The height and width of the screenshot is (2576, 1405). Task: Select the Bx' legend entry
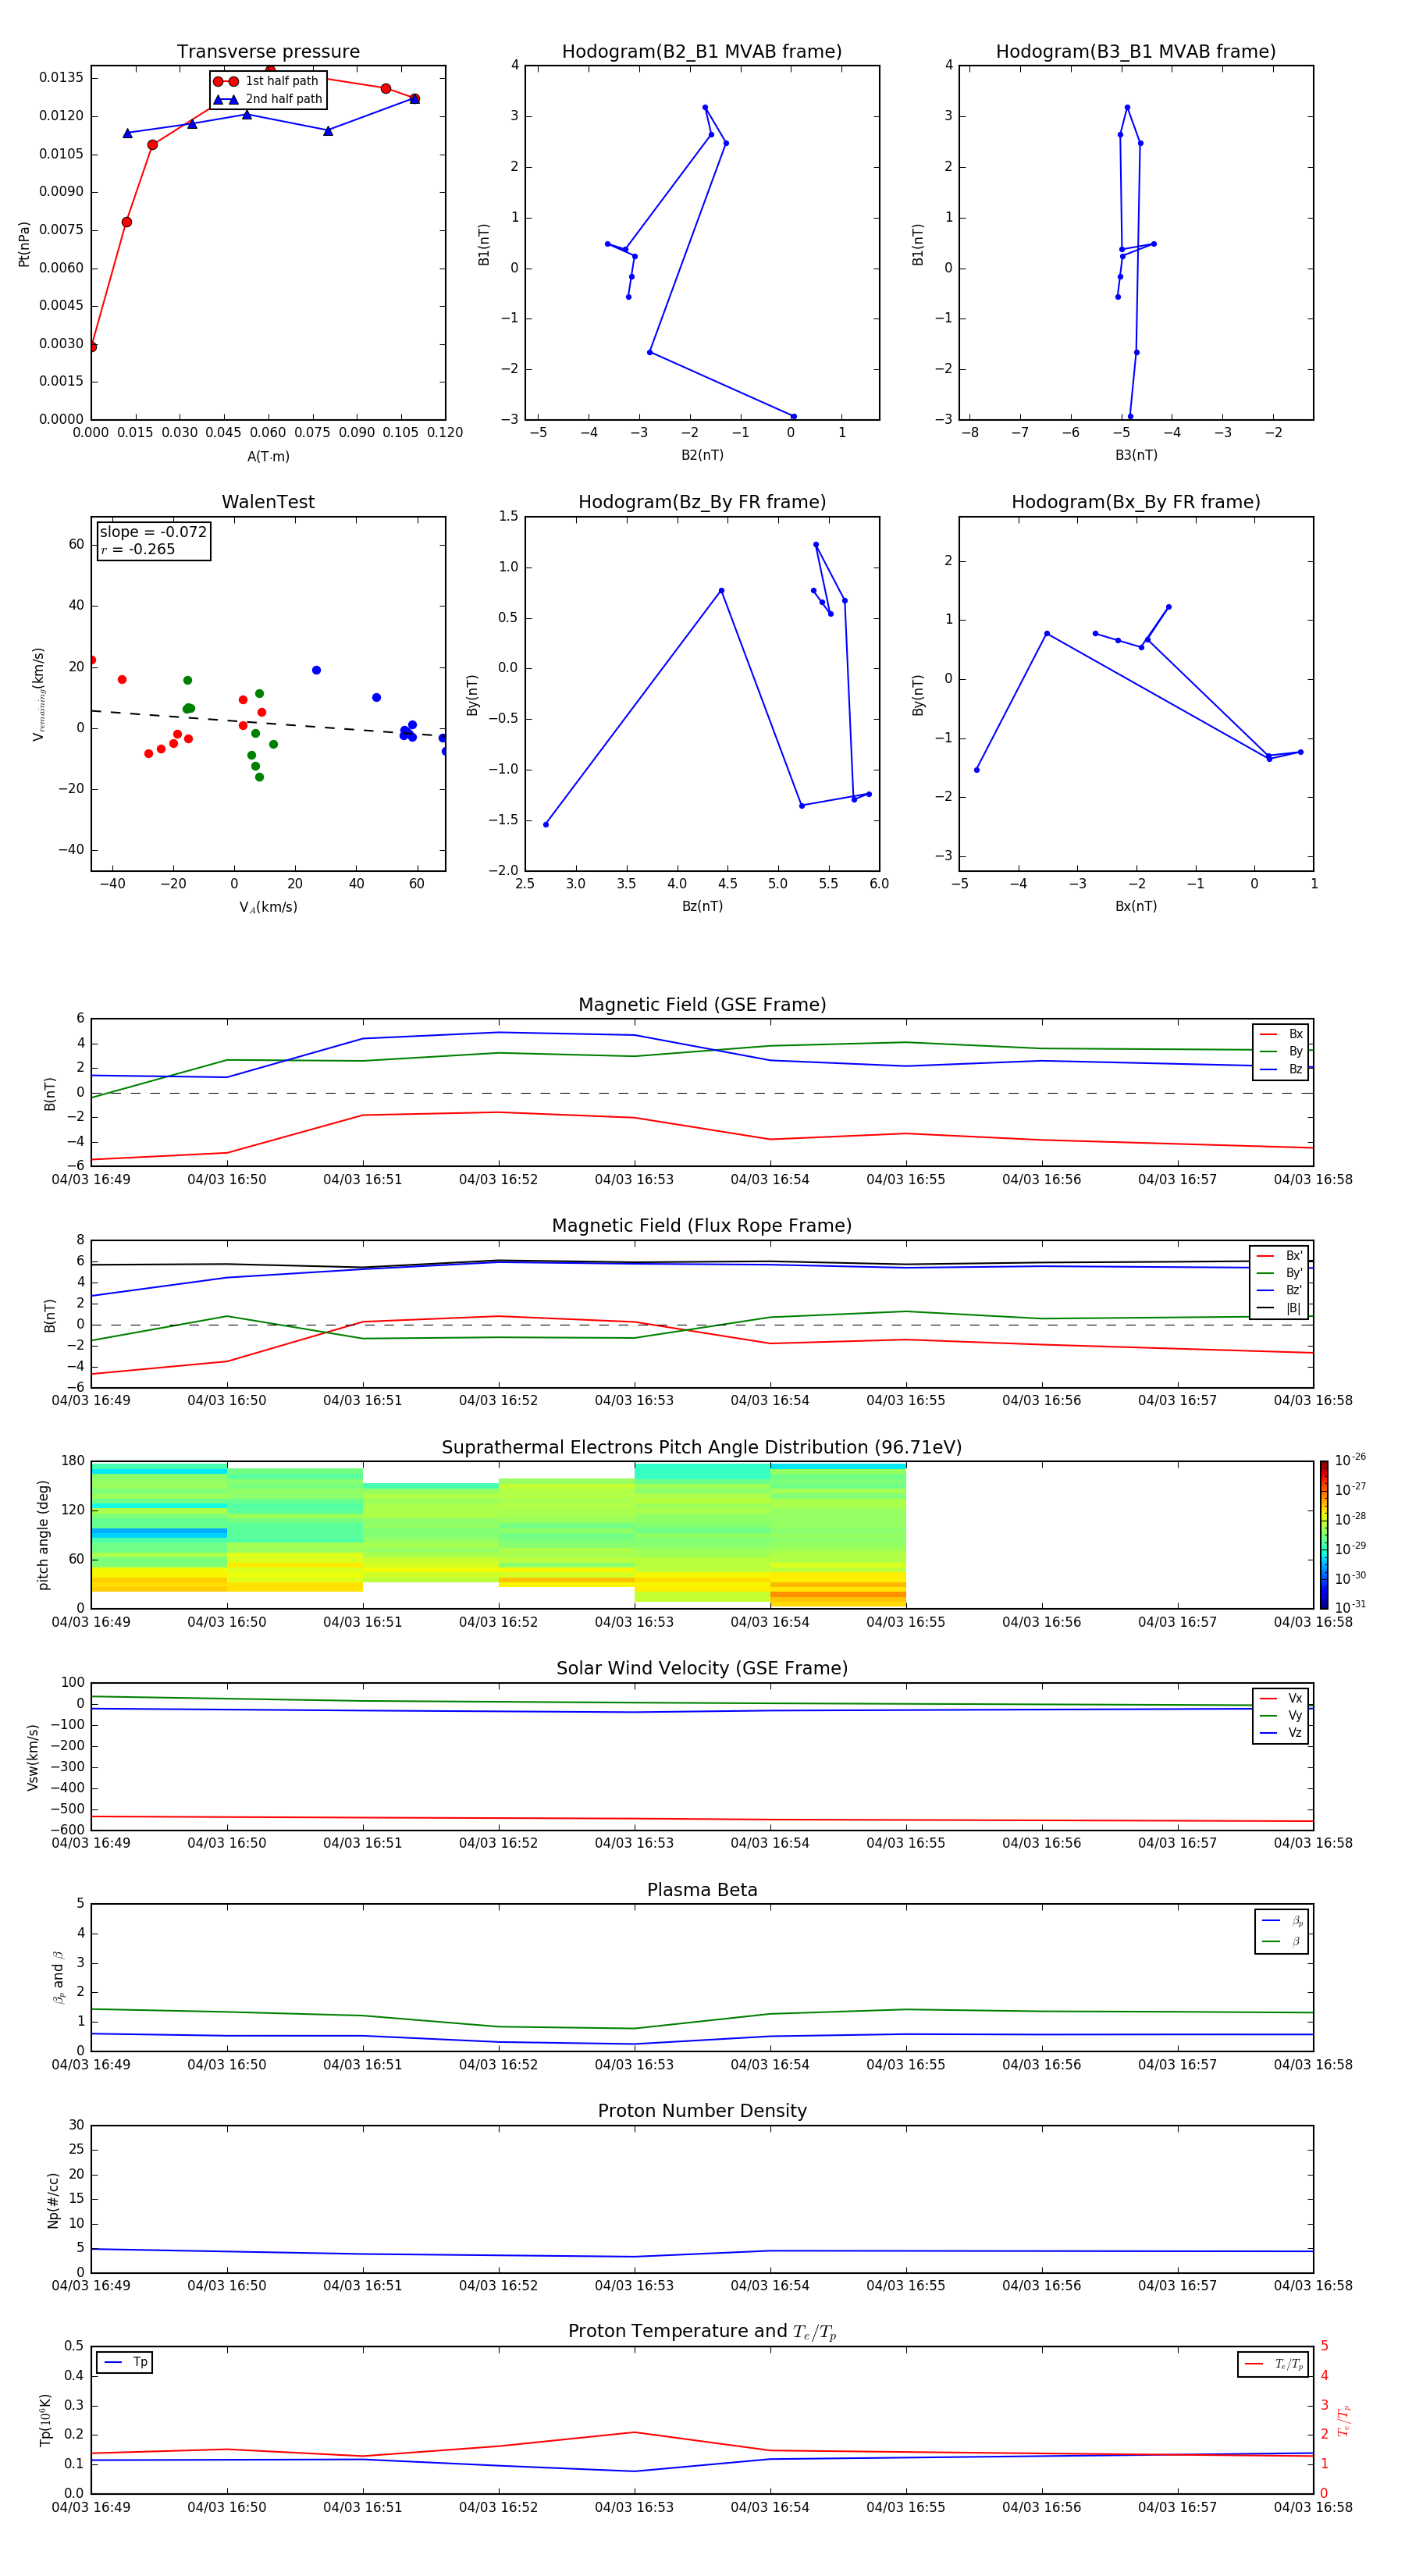(x=1279, y=1256)
